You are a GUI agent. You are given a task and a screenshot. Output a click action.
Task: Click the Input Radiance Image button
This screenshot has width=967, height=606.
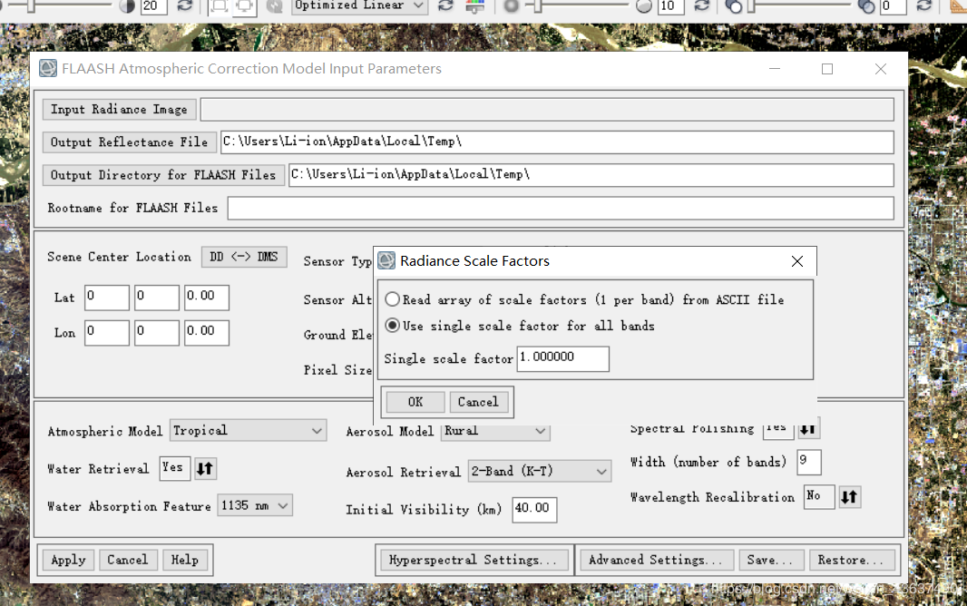[x=119, y=110]
